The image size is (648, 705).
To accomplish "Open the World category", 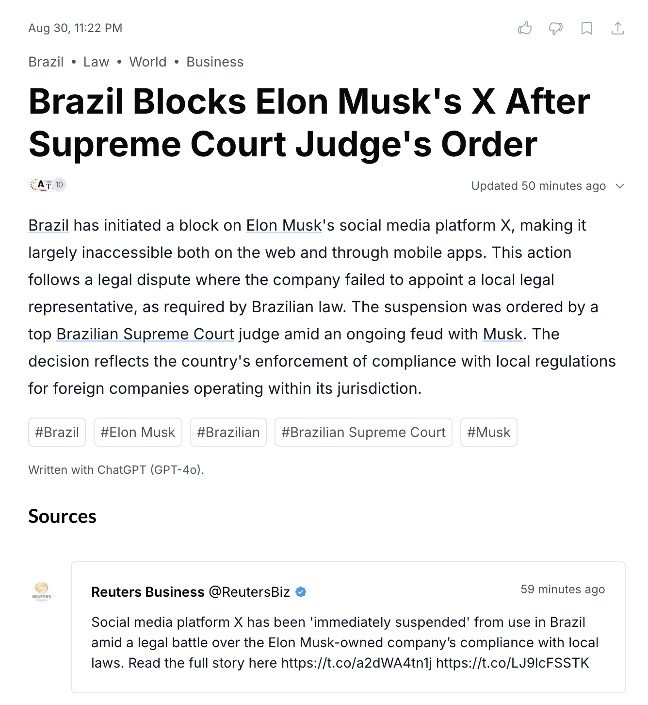I will (148, 62).
